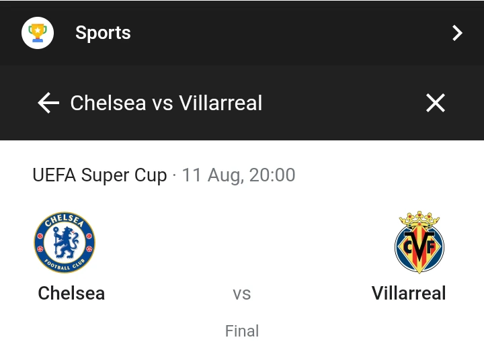This screenshot has height=354, width=484.
Task: Click the Sports trophy icon
Action: point(38,33)
